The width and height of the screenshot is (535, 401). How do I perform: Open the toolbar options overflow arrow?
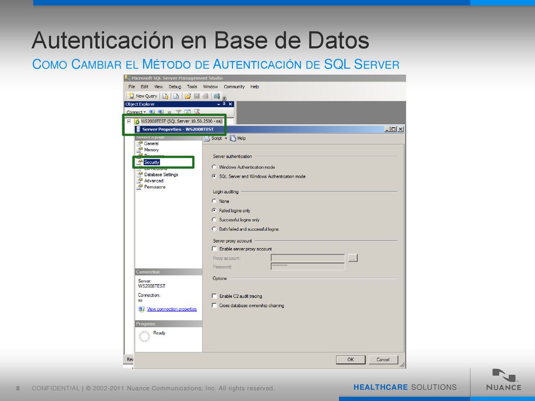pos(225,98)
